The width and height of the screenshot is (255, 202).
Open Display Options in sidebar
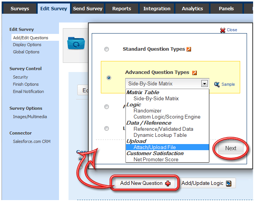coord(27,45)
